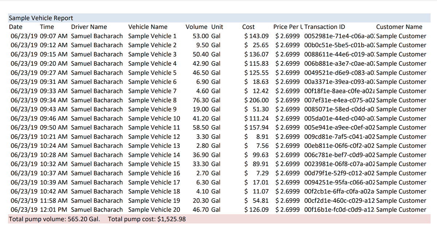Select the Transaction ID column header

pos(325,27)
